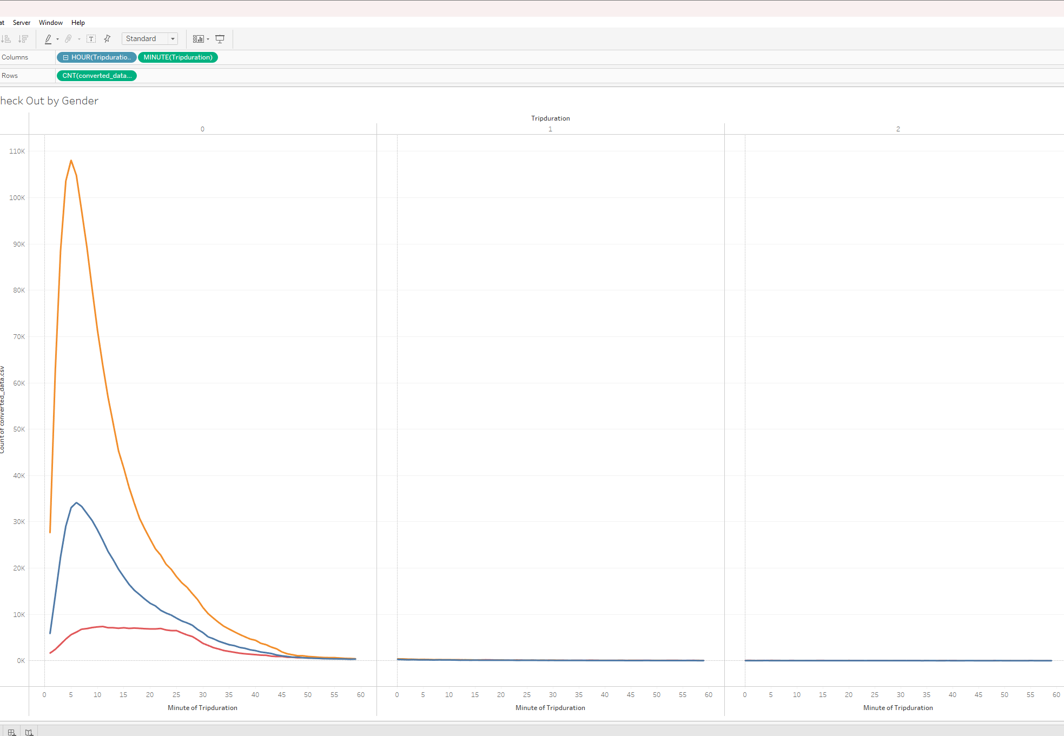
Task: Open the Standard fit dropdown
Action: pyautogui.click(x=173, y=38)
